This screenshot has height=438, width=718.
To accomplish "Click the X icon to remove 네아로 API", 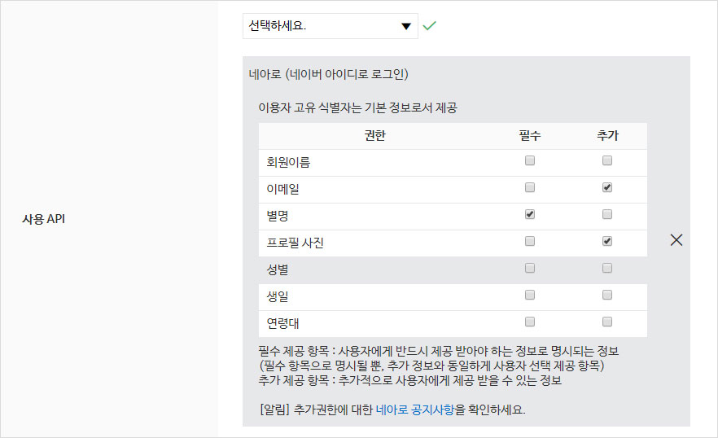I will [x=676, y=240].
